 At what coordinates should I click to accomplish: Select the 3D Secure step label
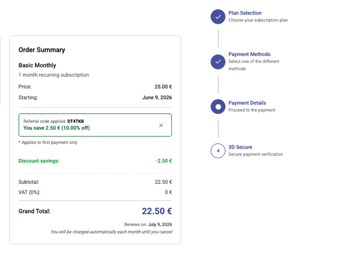(240, 147)
